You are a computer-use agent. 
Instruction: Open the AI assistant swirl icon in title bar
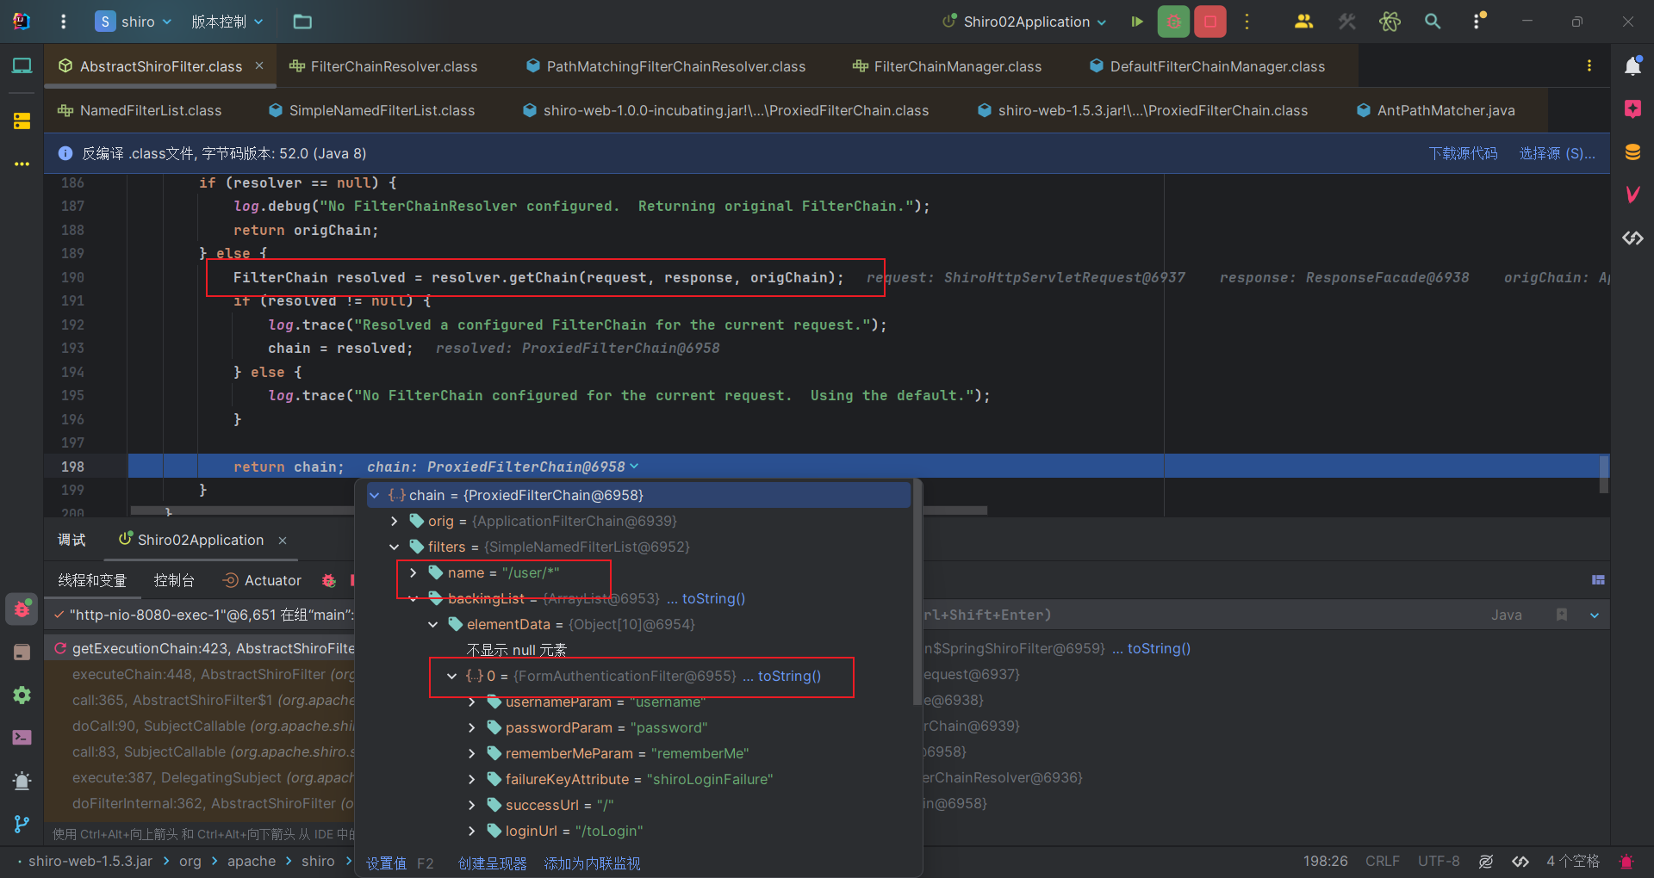point(1390,22)
